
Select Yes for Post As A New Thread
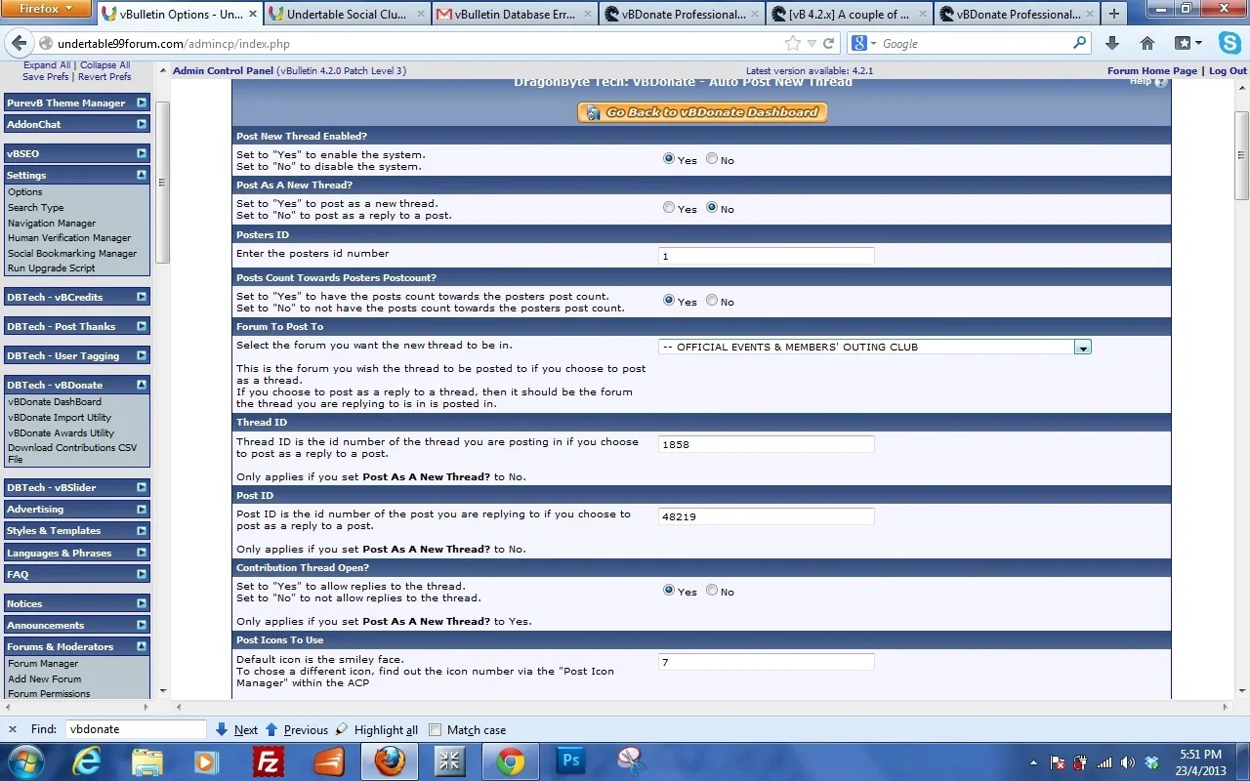(669, 207)
